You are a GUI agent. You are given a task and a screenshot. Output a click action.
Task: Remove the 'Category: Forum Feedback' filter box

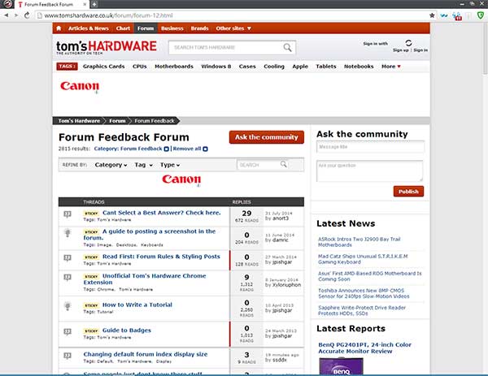pyautogui.click(x=167, y=149)
